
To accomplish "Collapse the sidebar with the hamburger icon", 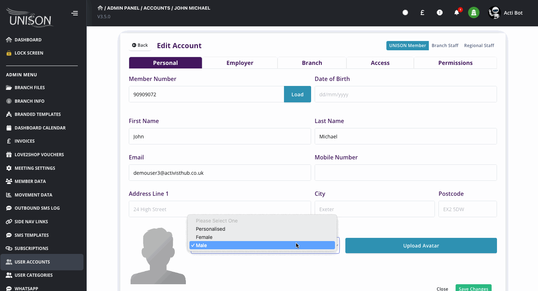I will point(75,13).
